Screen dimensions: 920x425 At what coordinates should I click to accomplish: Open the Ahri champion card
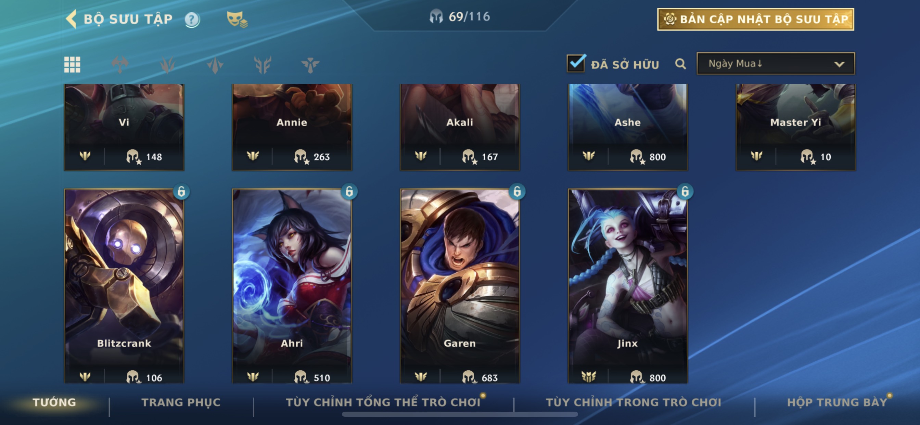click(x=292, y=286)
